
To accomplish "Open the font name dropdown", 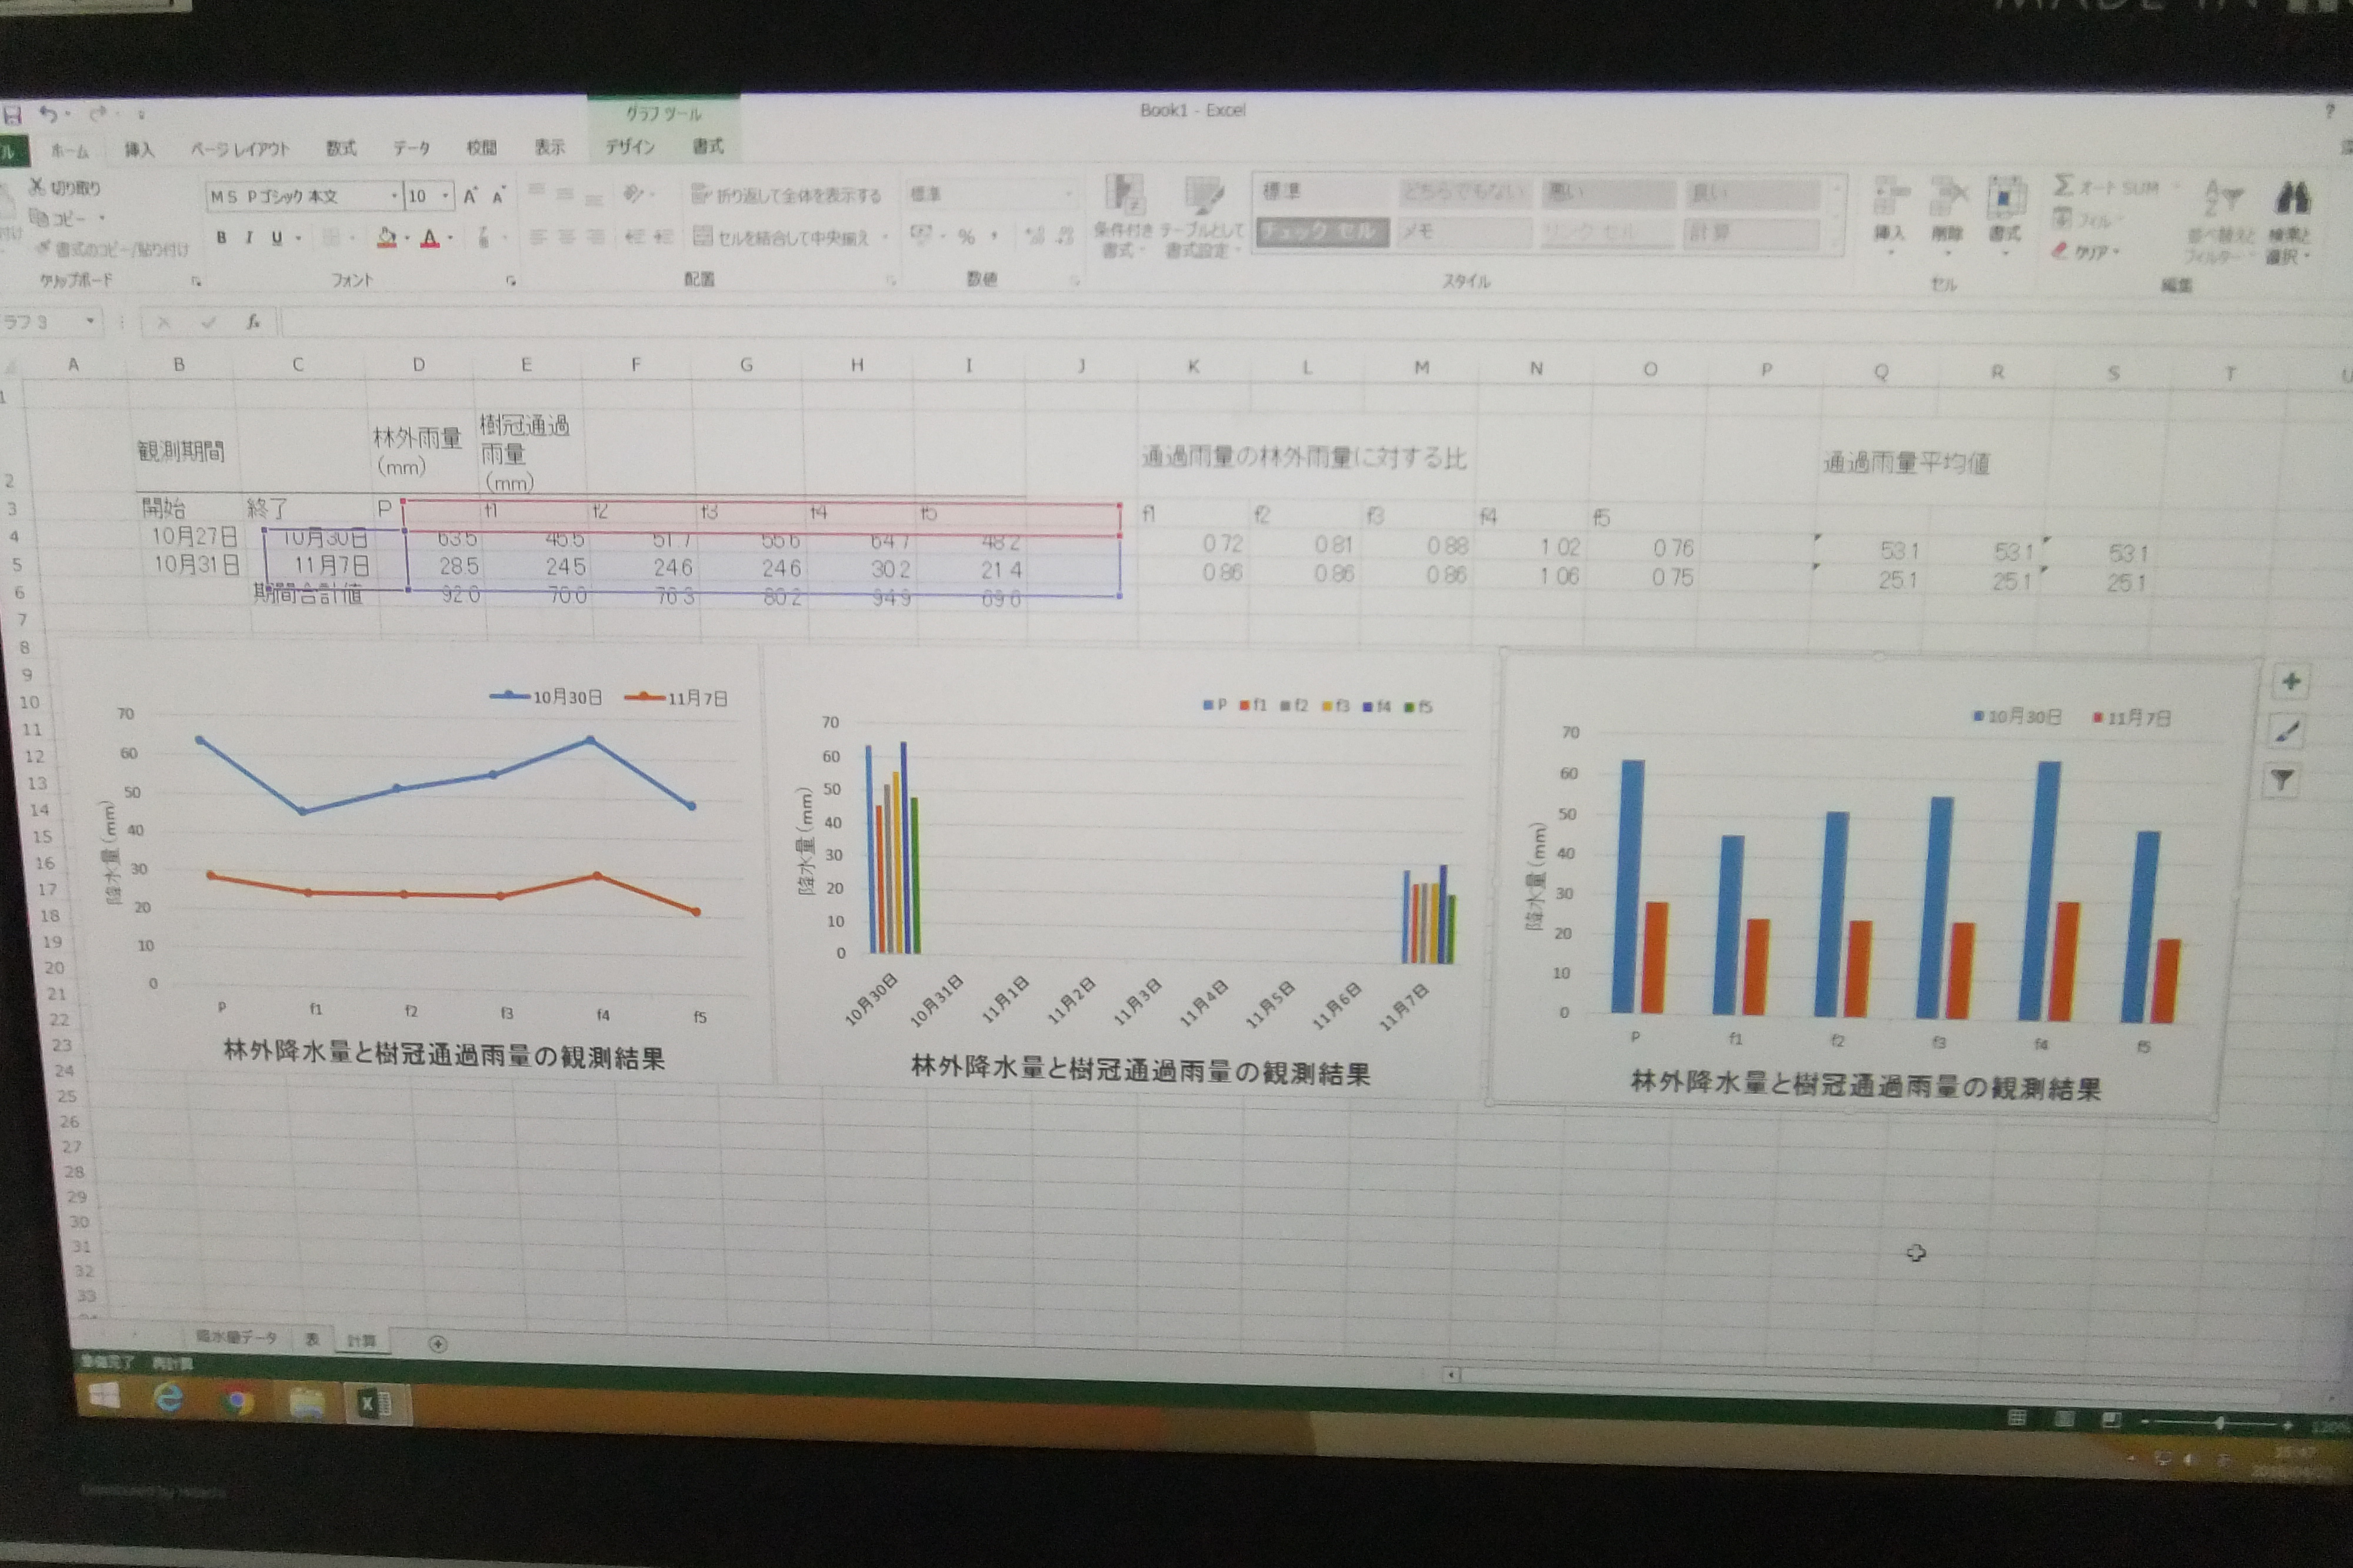I will (394, 196).
